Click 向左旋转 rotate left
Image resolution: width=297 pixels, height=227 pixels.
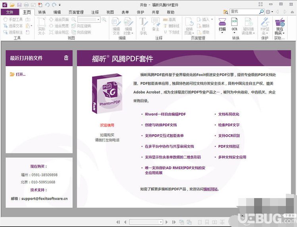[x=81, y=26]
